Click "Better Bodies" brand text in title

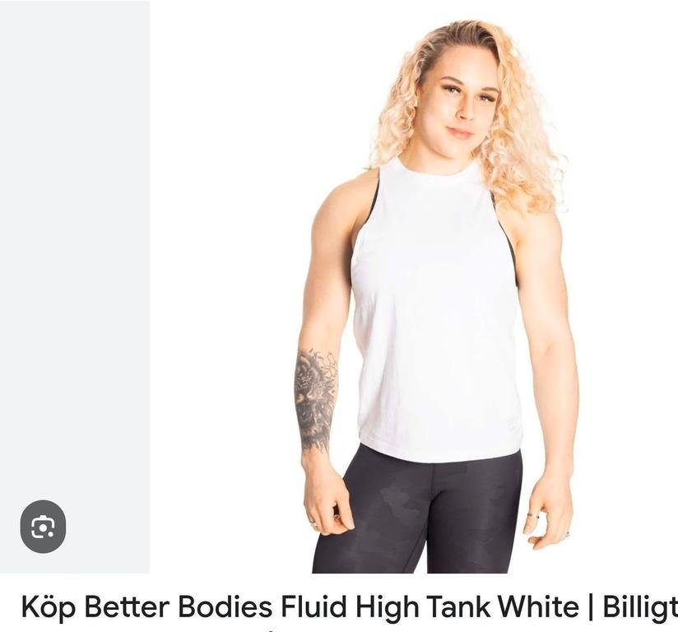178,606
